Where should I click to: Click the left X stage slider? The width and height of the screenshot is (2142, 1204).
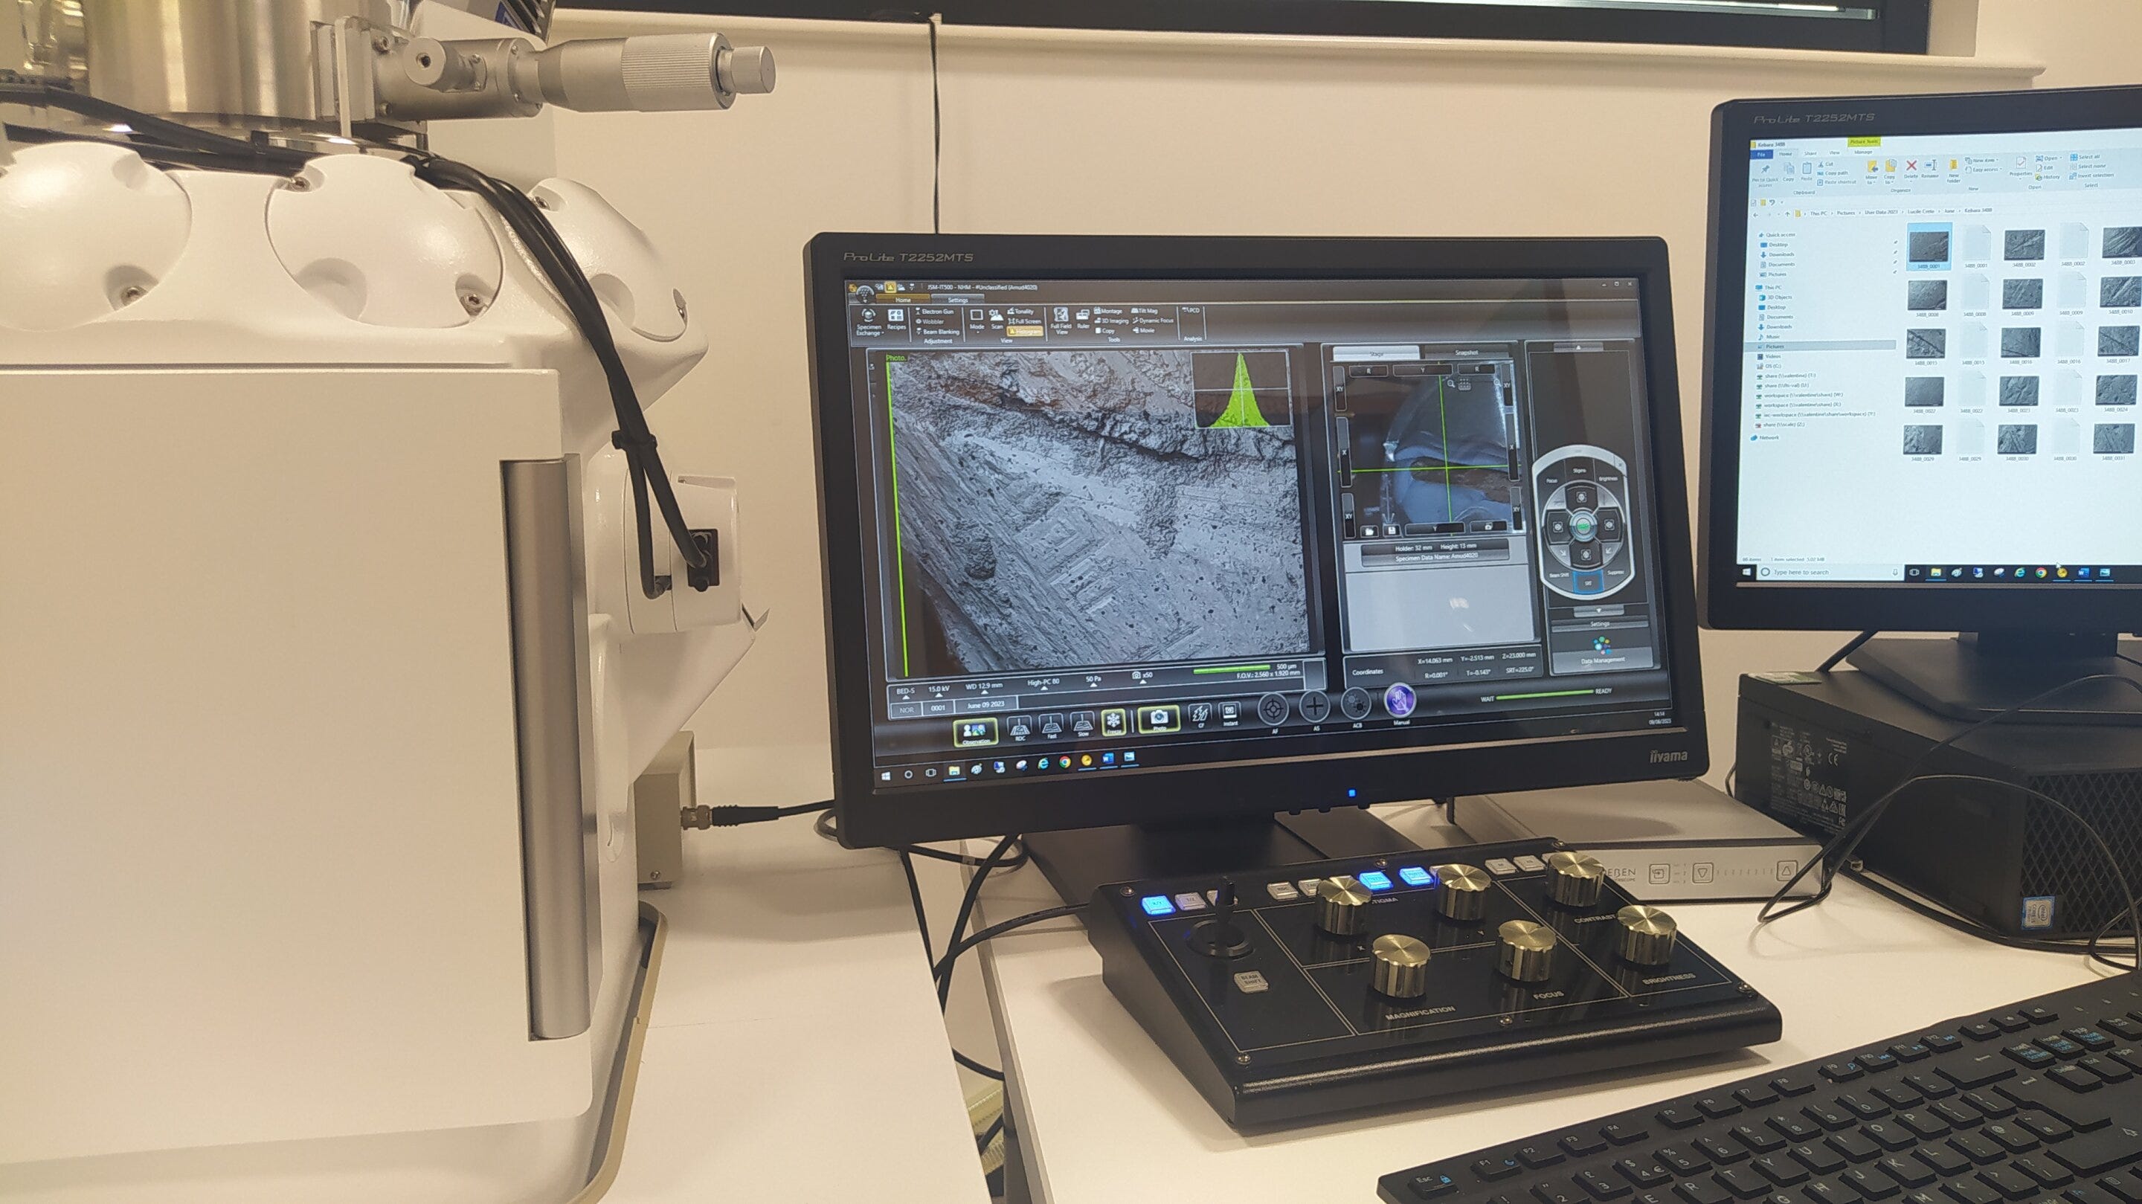click(1345, 453)
